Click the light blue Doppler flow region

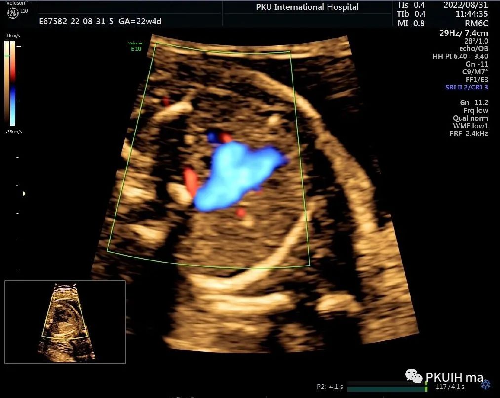[236, 175]
